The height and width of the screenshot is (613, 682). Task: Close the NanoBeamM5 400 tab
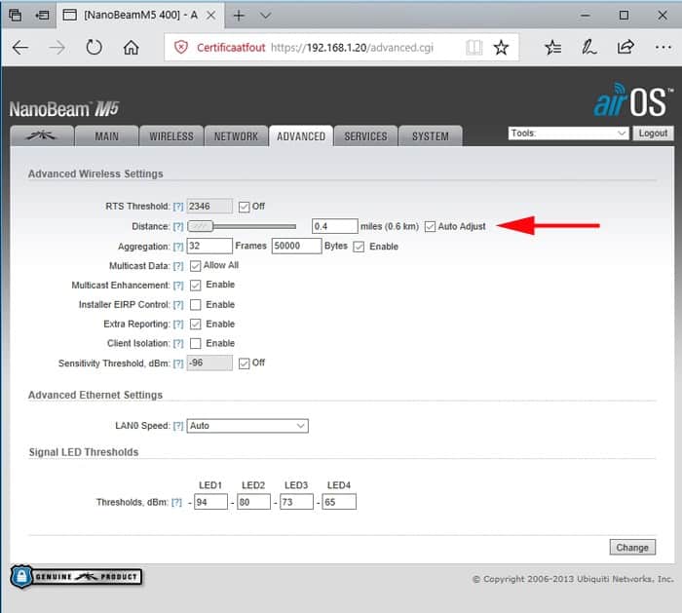point(211,16)
